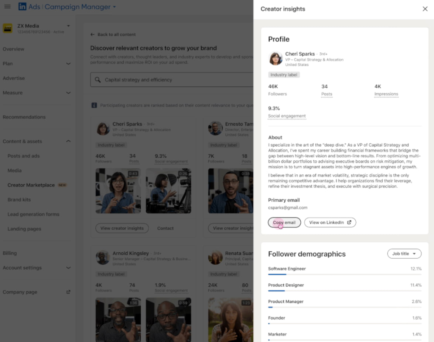Collapse the Content & assets section

coord(68,141)
